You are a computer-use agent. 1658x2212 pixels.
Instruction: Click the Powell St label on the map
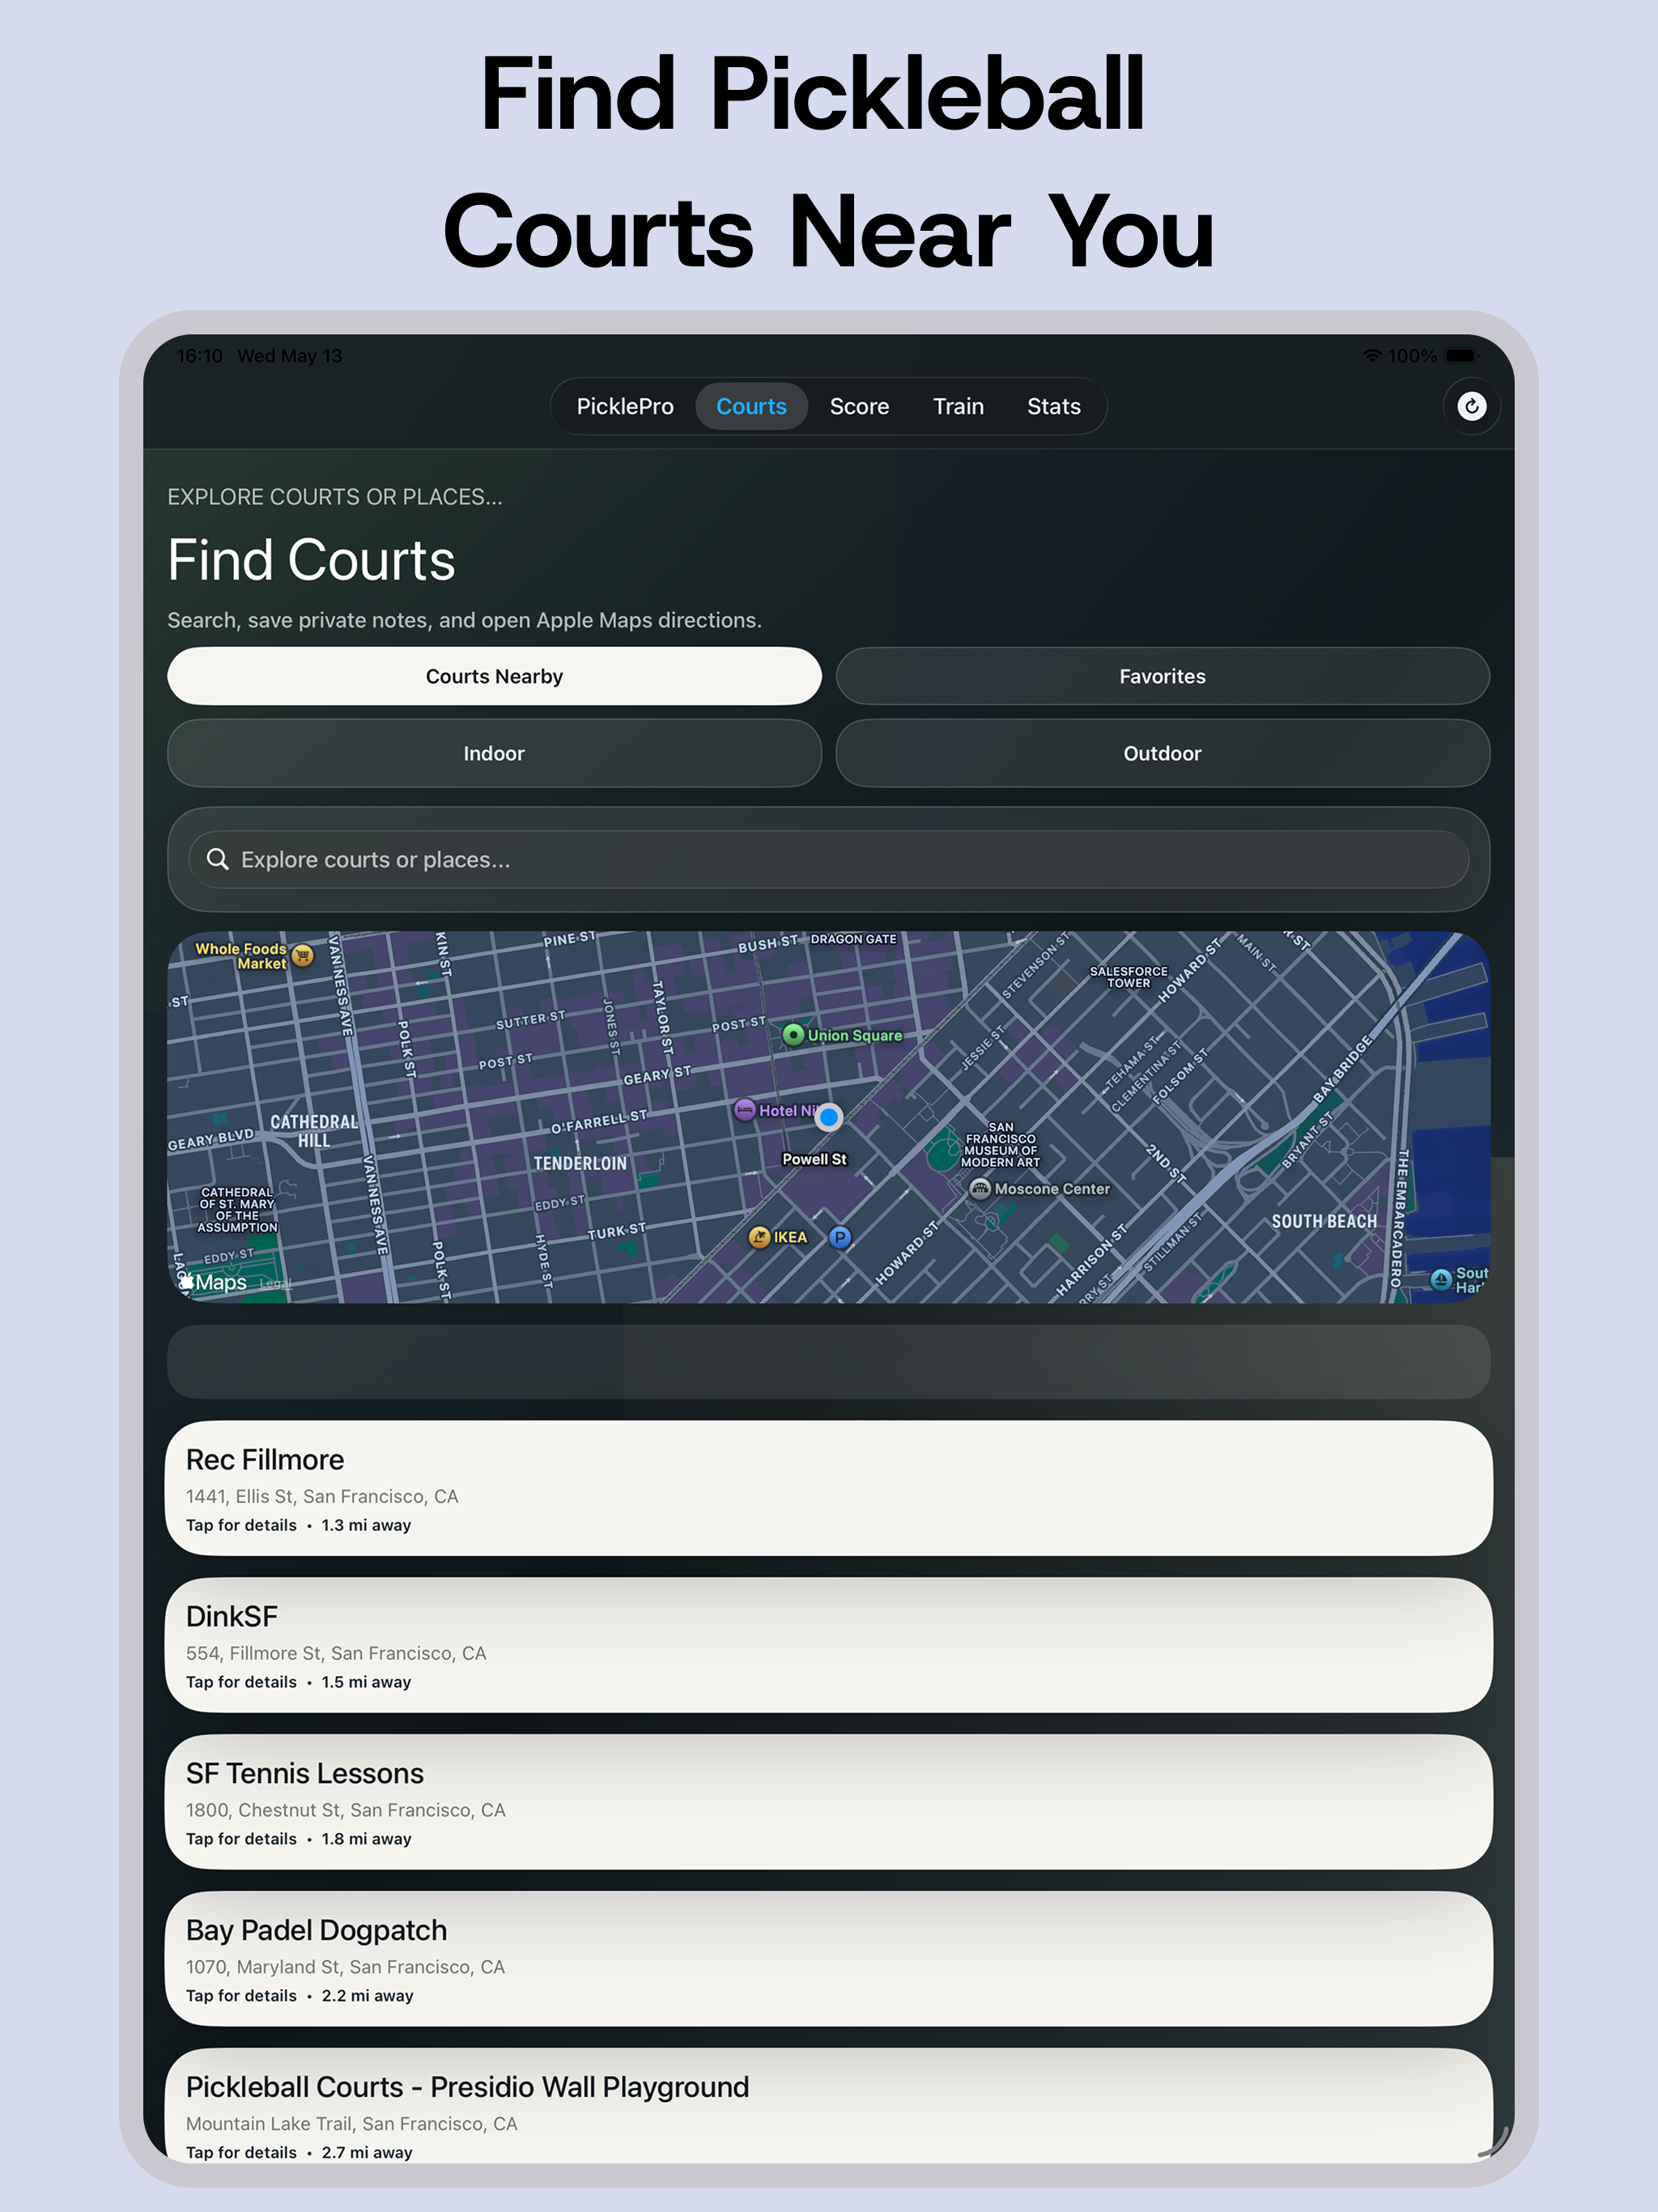(x=814, y=1159)
